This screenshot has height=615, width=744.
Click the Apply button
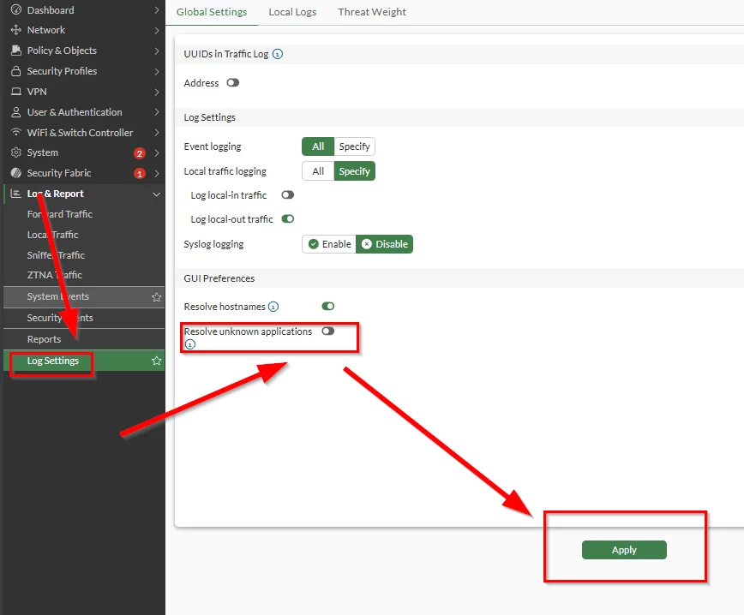pos(624,550)
